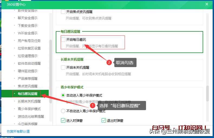The height and width of the screenshot is (138, 214).
Task: Open 今日精选提醒 sidebar item
Action: (28, 124)
